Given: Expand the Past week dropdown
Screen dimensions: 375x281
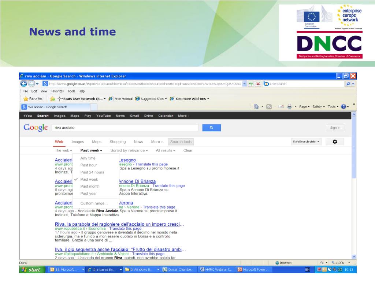Looking at the screenshot, I should click(91, 150).
